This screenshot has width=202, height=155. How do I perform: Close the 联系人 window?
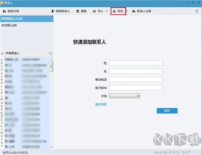pyautogui.click(x=199, y=3)
